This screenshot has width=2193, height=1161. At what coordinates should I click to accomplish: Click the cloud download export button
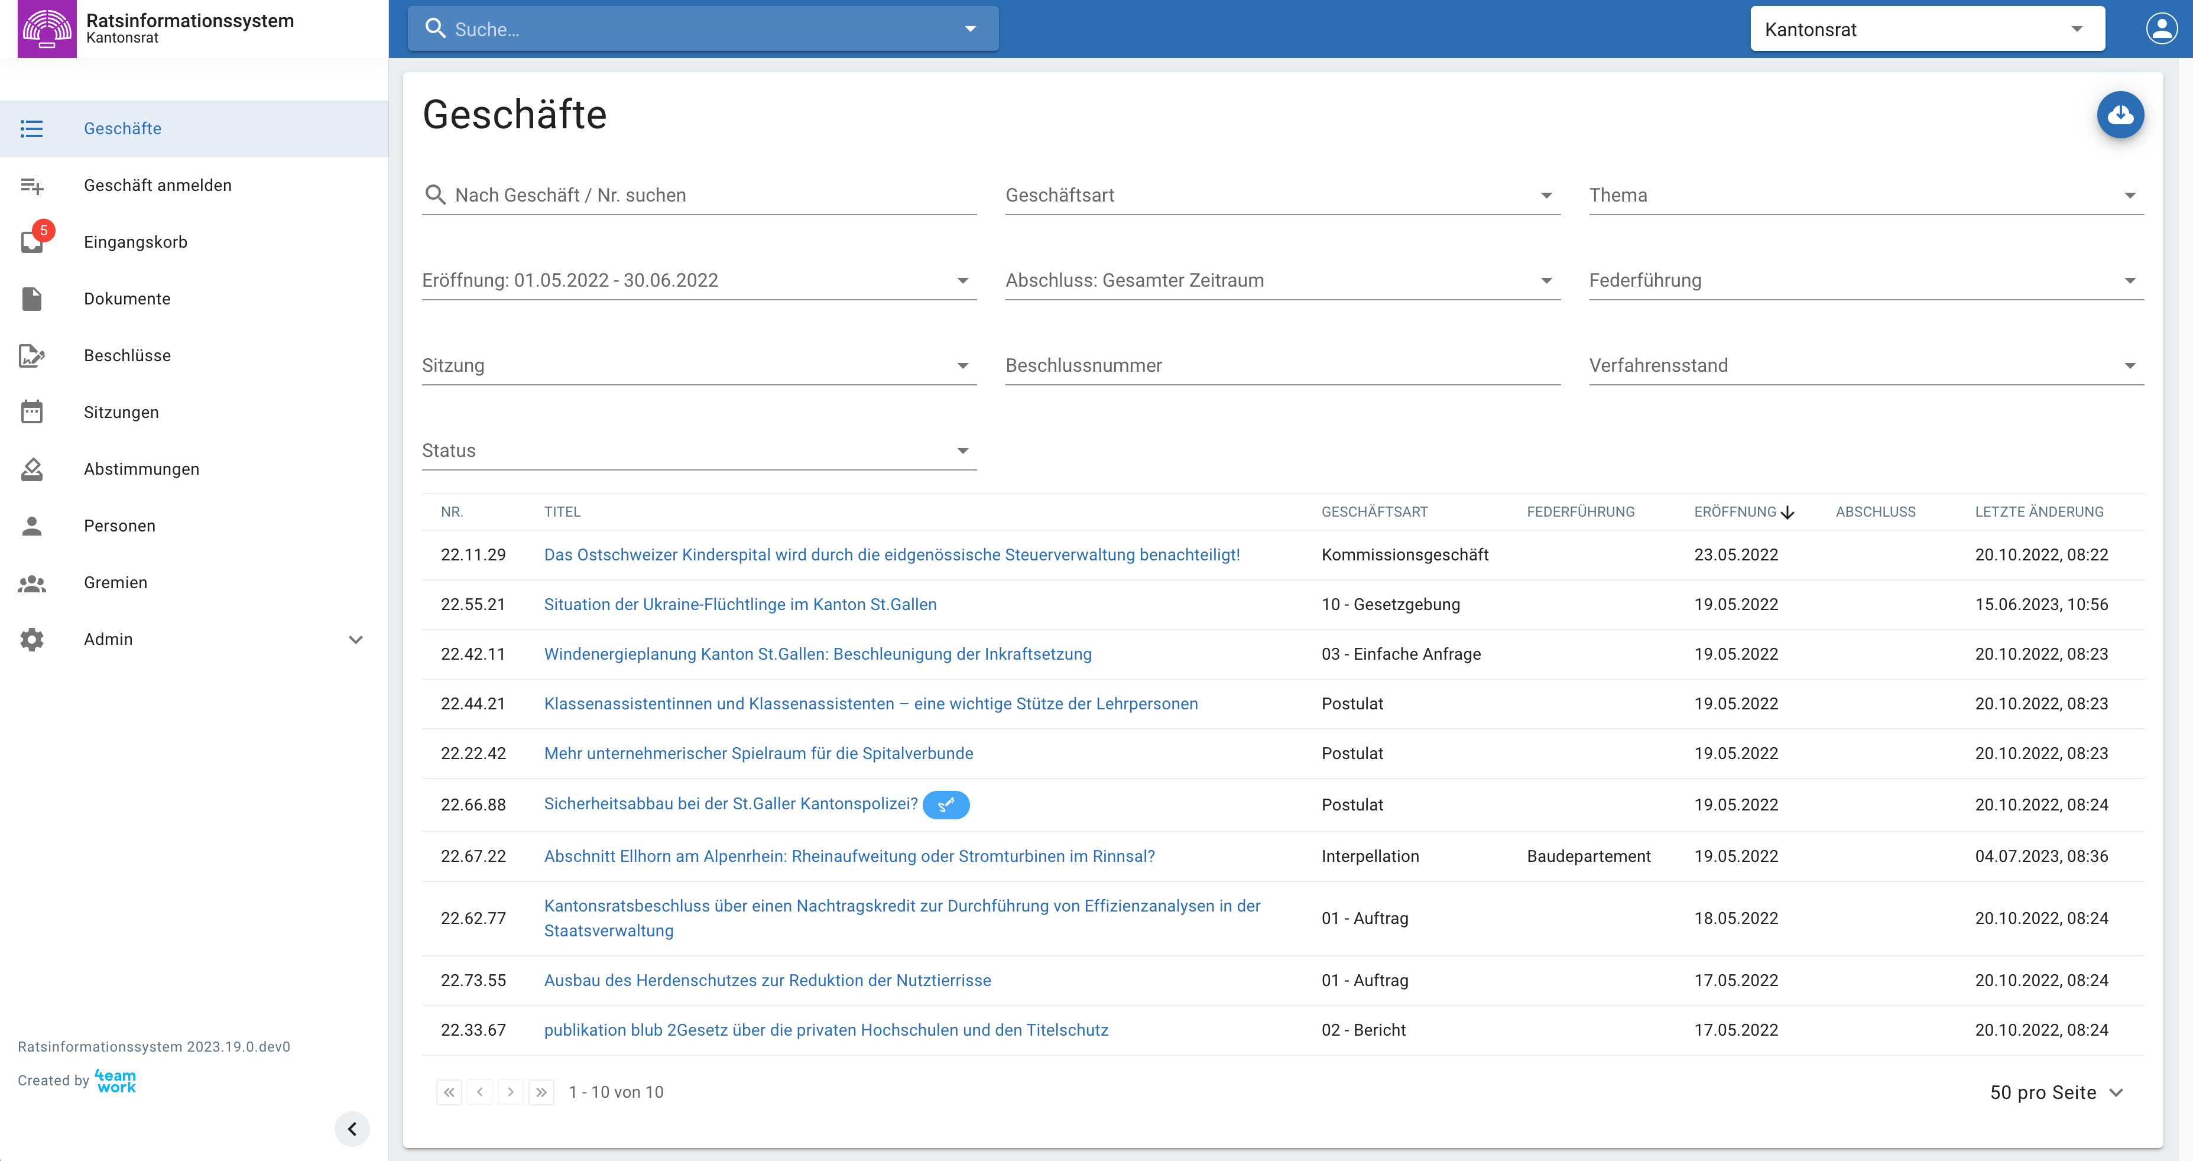(x=2120, y=115)
